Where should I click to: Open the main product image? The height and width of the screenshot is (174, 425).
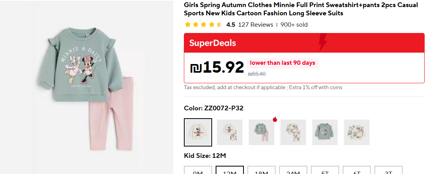click(86, 87)
